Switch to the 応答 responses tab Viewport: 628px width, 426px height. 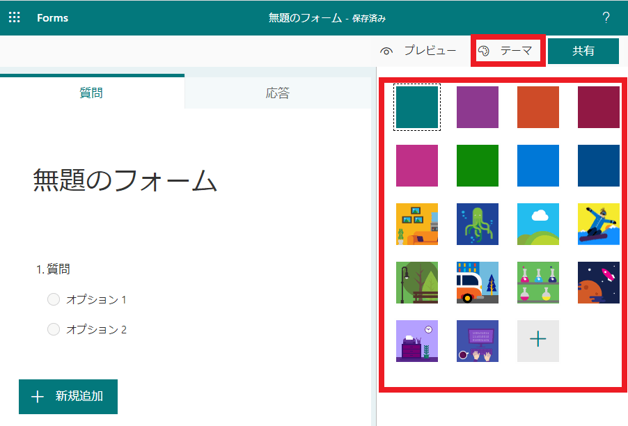(278, 93)
